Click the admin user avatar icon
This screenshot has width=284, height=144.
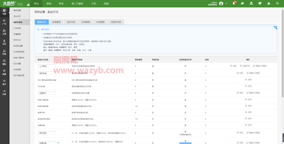click(x=221, y=4)
